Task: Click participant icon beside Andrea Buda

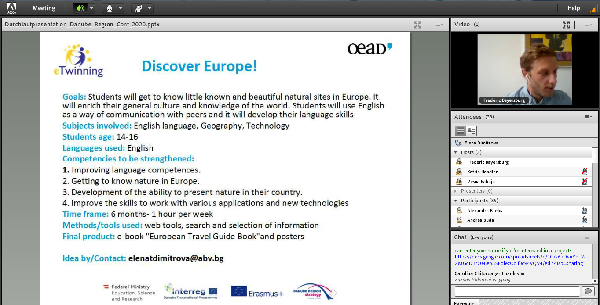Action: [459, 220]
